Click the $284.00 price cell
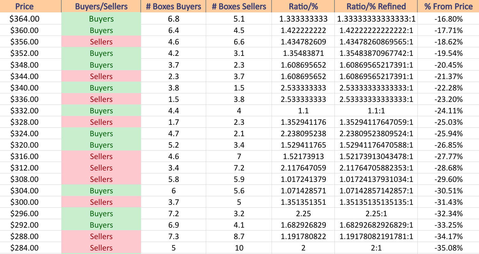This screenshot has width=479, height=254. (x=30, y=248)
